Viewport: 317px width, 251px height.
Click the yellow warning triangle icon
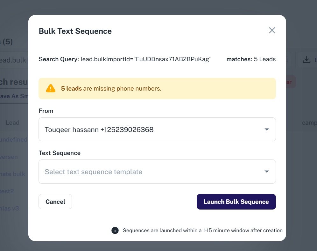(51, 88)
